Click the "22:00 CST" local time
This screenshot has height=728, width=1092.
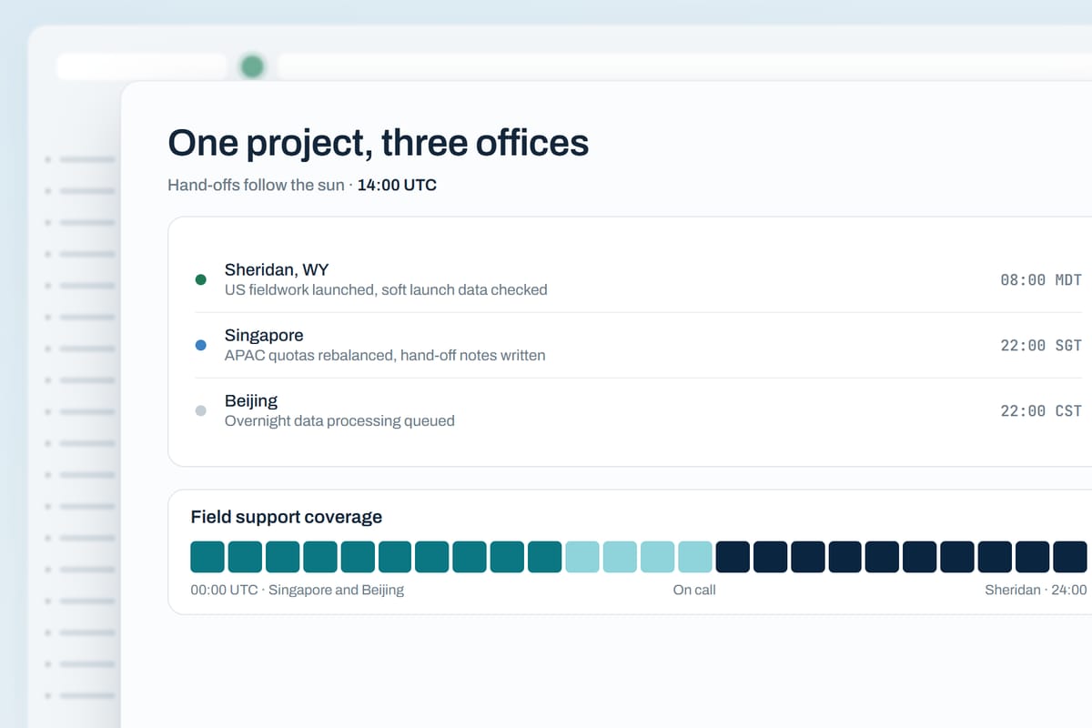point(1041,411)
